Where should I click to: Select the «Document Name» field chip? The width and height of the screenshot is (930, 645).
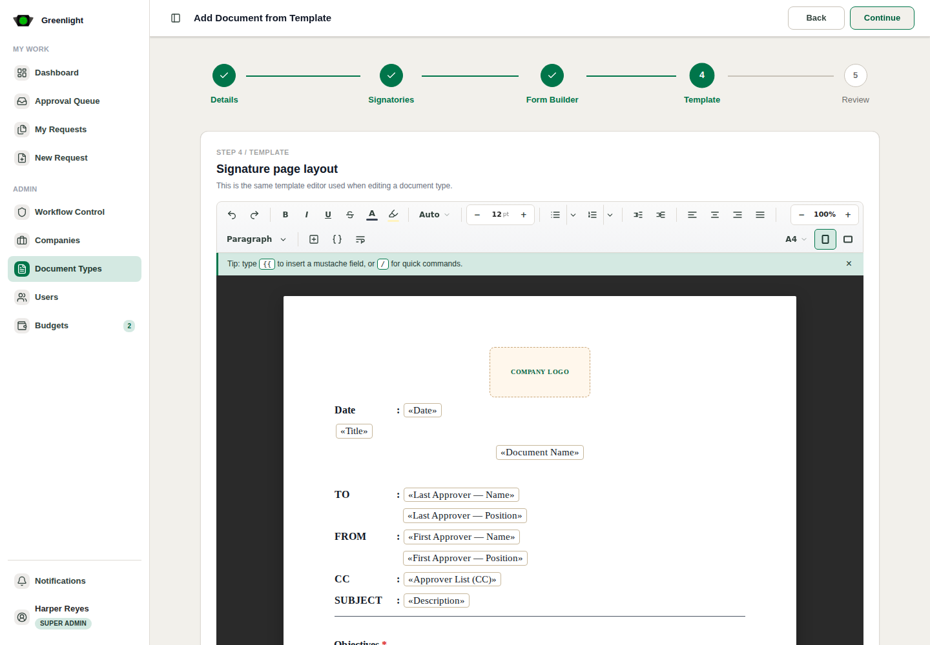(x=540, y=452)
